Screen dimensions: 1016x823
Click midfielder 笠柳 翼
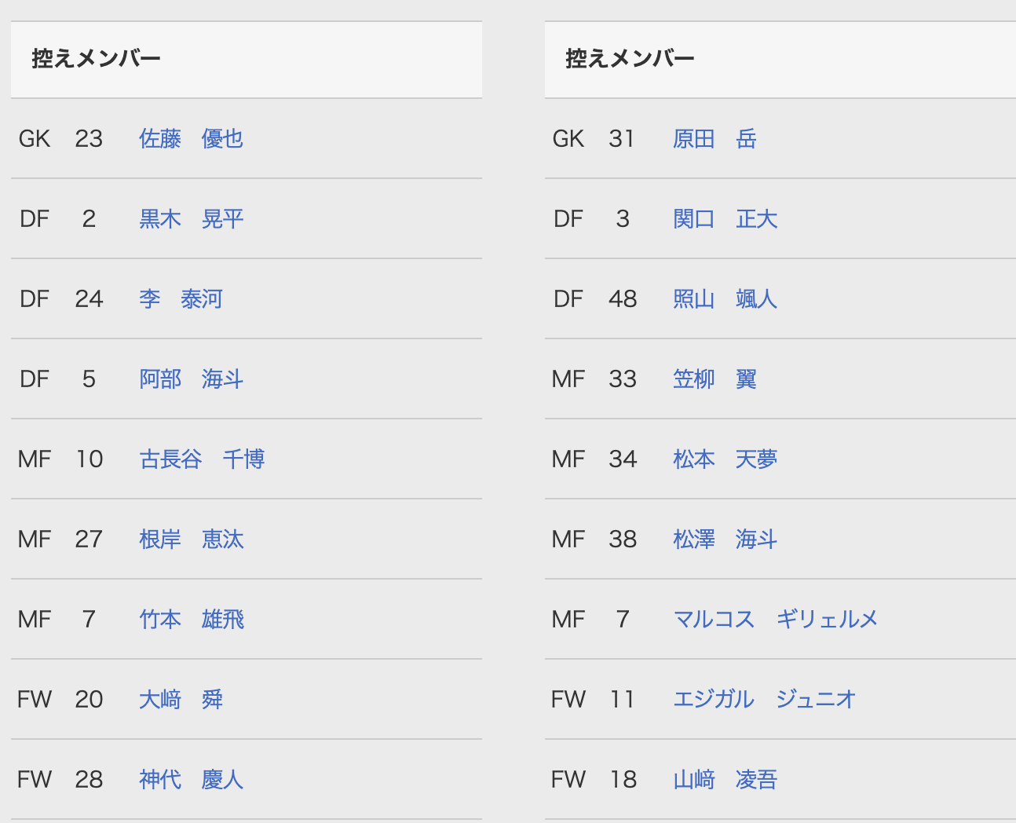714,379
